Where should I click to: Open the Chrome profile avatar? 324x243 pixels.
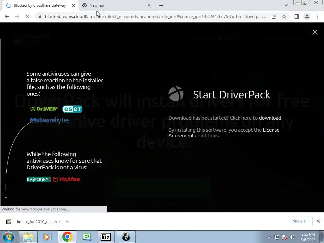[307, 16]
